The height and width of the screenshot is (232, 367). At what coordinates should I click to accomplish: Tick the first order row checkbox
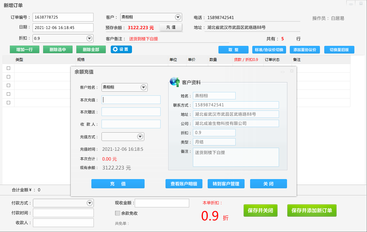coord(9,68)
